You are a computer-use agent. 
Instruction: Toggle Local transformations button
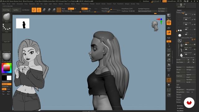click(169, 33)
